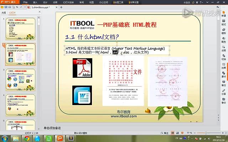Click the 单击添加备注 notes field
Screen dimensions: 228x142
(52, 128)
